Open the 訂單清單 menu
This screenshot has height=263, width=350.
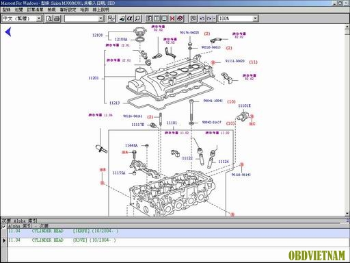35,10
